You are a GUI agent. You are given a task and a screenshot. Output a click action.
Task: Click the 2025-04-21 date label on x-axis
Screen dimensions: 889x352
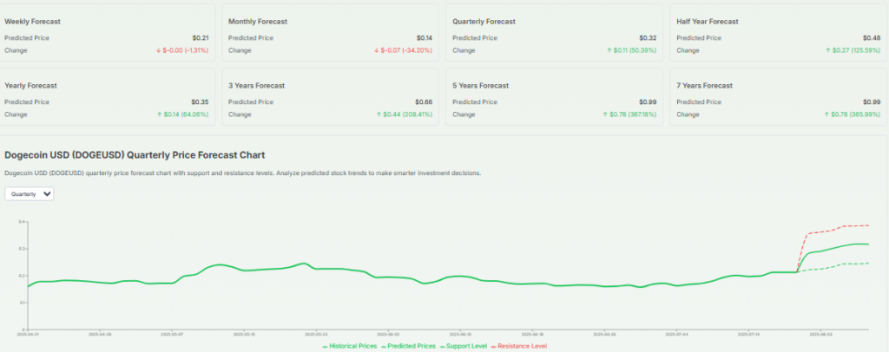29,332
